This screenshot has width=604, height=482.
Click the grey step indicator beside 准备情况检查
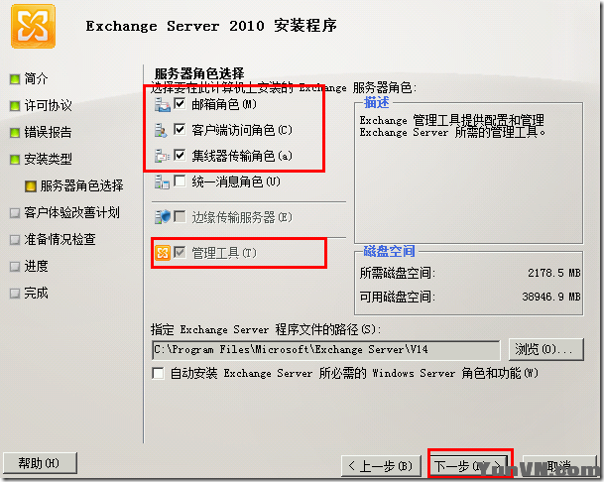click(x=15, y=240)
